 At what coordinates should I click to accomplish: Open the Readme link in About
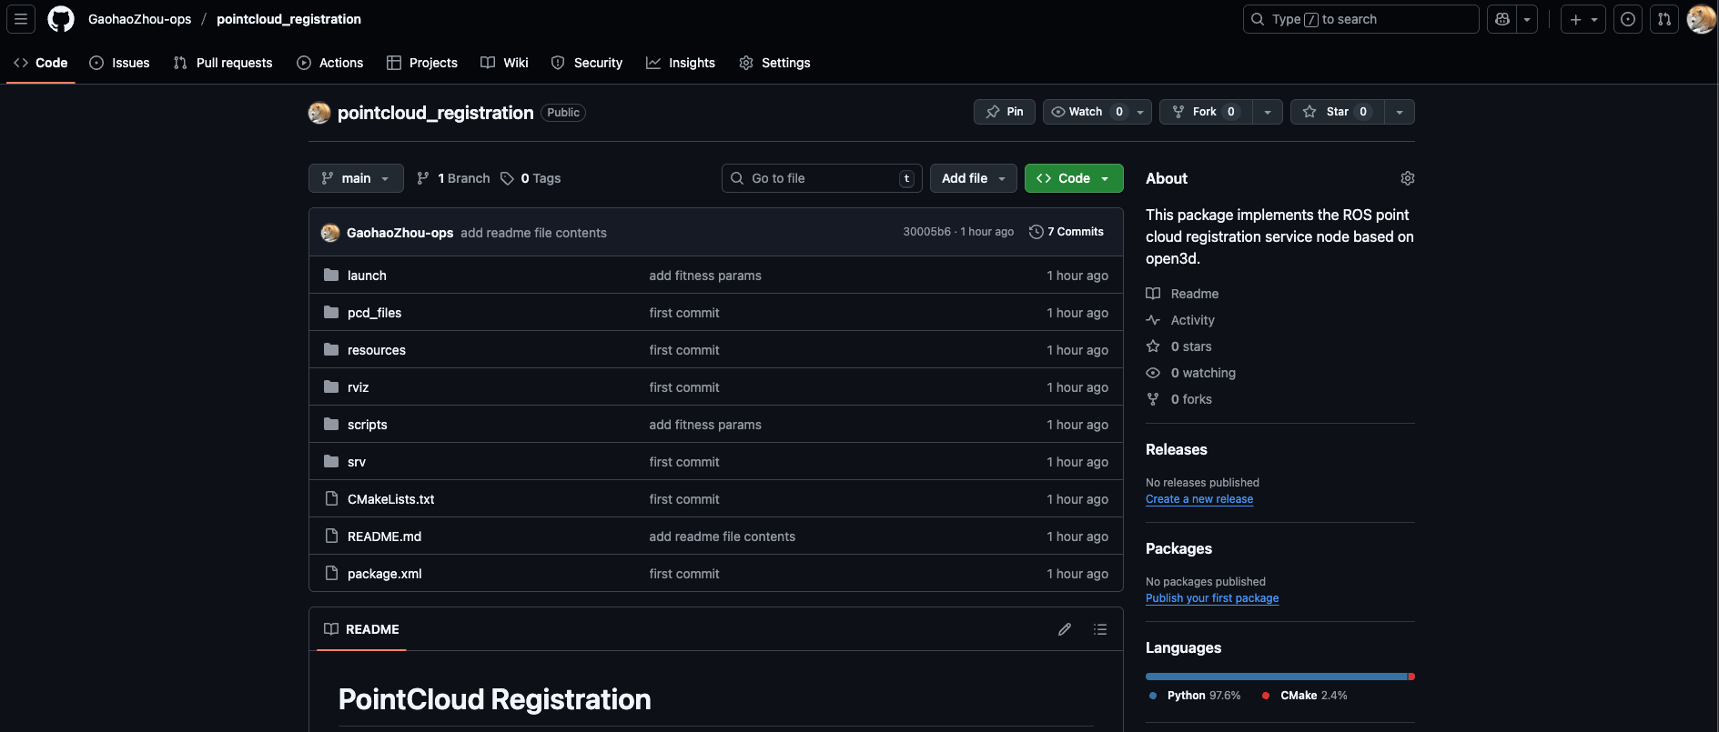click(1182, 294)
